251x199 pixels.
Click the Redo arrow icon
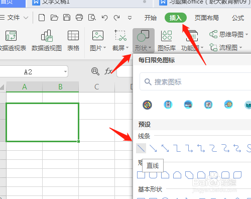pos(116,18)
